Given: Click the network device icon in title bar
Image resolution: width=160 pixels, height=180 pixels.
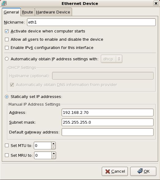Looking at the screenshot, I should click(x=4, y=3).
